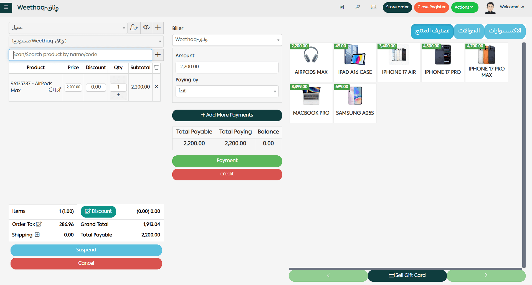Select the MACBOOK PRO product thumbnail
Screen dimensions: 532x285
311,100
